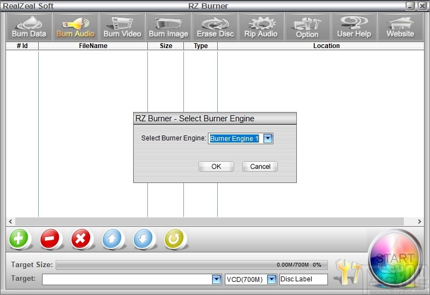Sort by the FileName column header
Viewport: 430px width, 295px height.
(93, 46)
